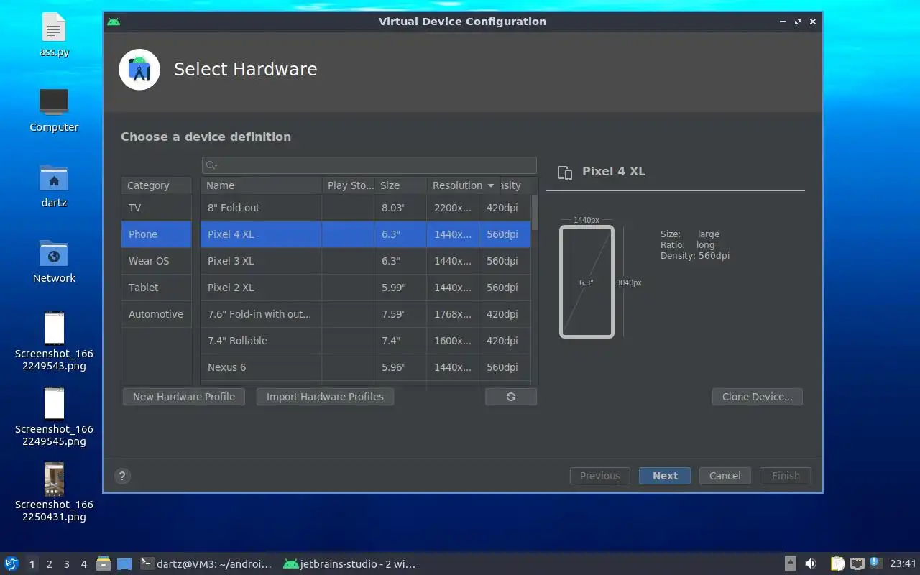The width and height of the screenshot is (920, 575).
Task: Click the 5.99" size cell
Action: 400,287
